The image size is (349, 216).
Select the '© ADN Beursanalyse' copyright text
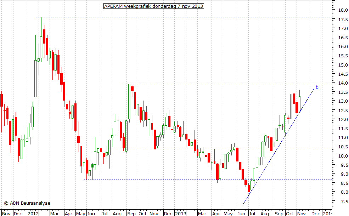pyautogui.click(x=27, y=203)
